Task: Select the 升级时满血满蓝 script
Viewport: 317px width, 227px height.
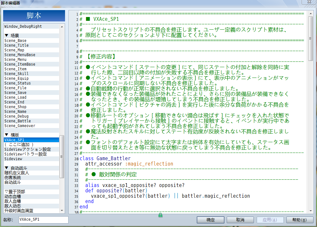Action: click(31, 211)
